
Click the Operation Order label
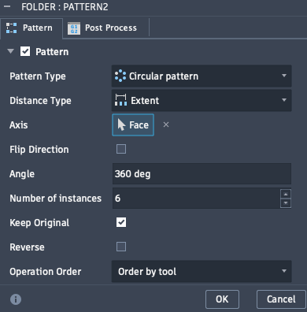coord(46,272)
